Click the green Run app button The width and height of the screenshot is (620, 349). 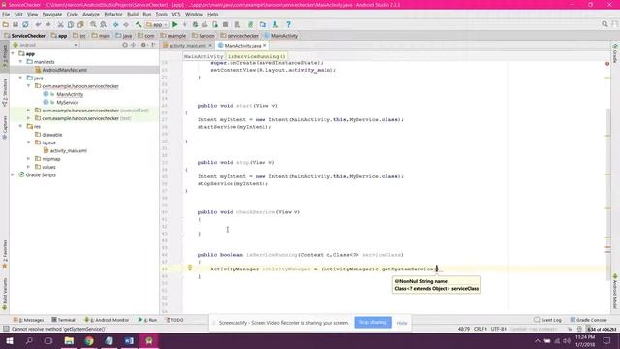[x=174, y=24]
